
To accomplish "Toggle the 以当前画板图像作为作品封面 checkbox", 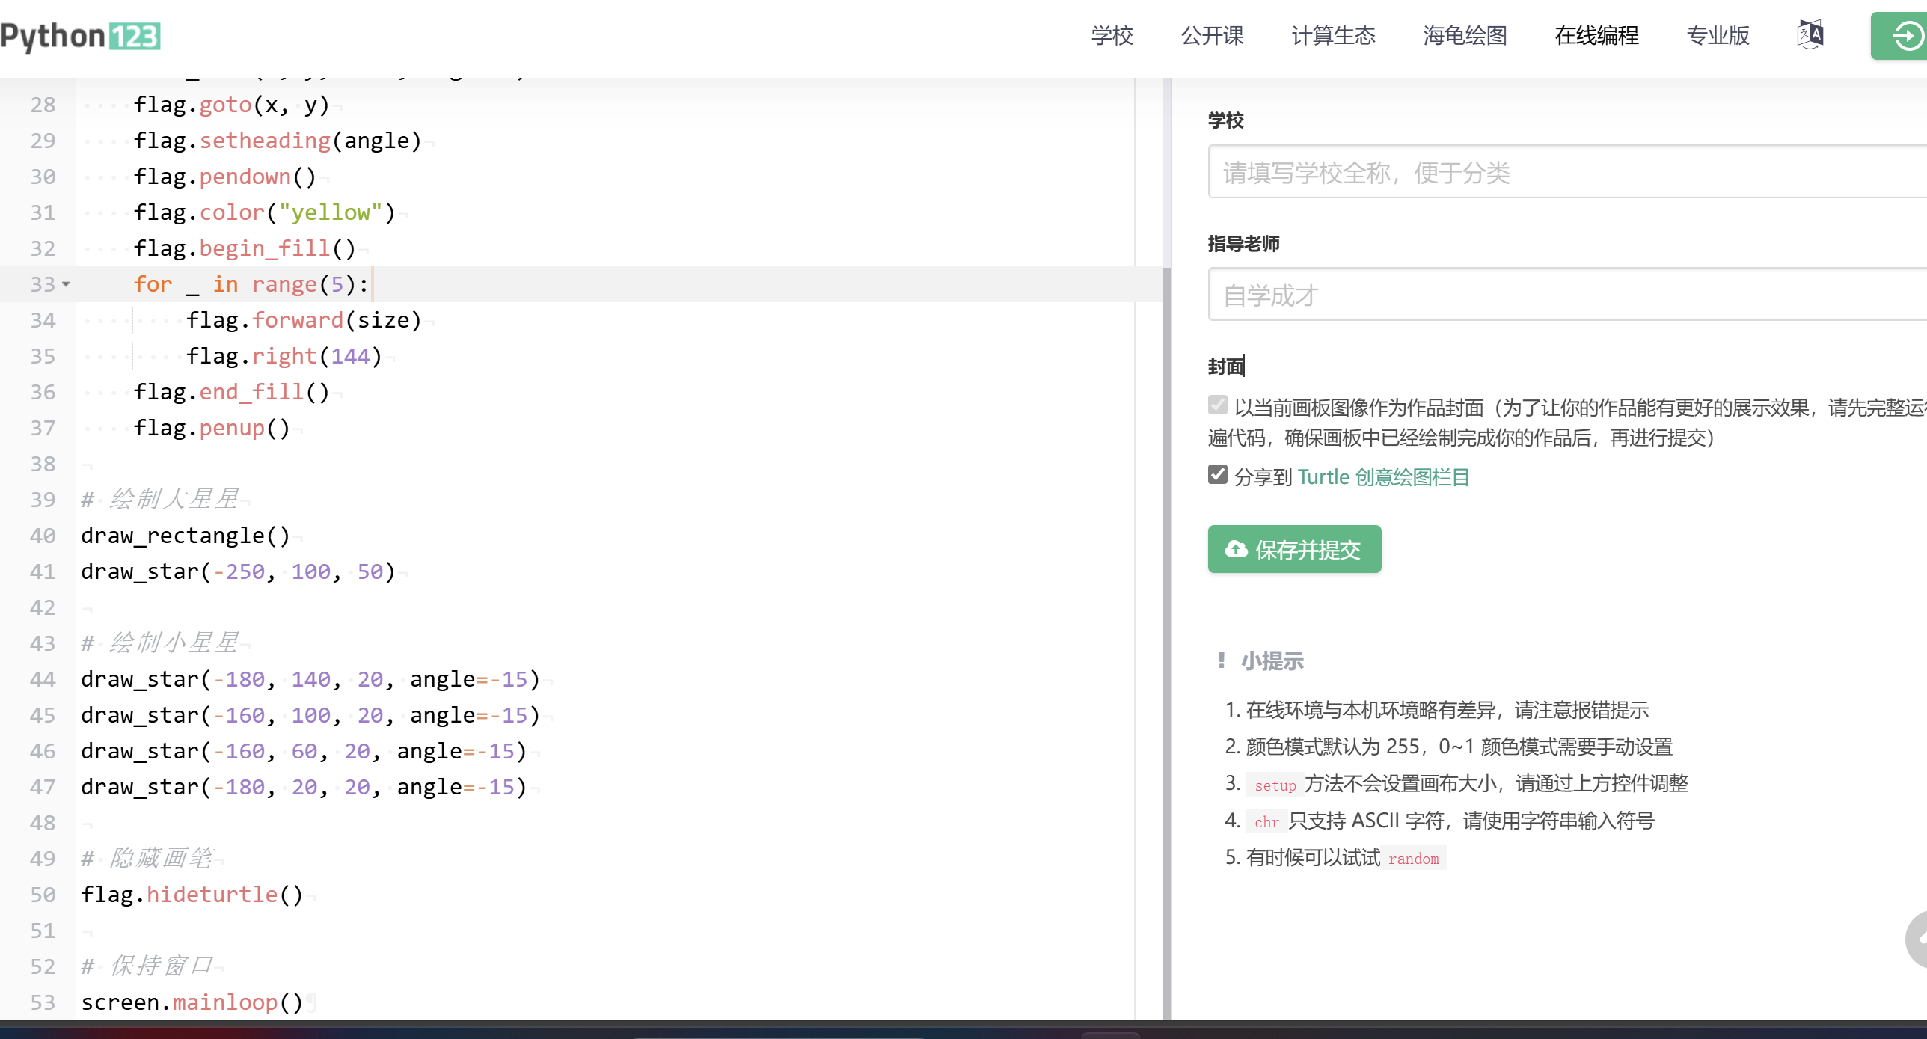I will (1217, 405).
